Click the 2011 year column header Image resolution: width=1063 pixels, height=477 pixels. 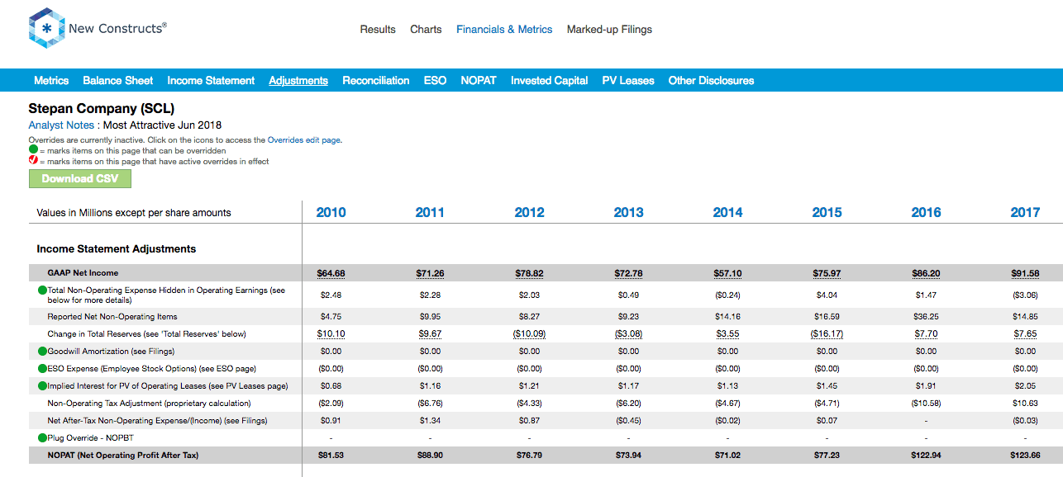click(430, 212)
